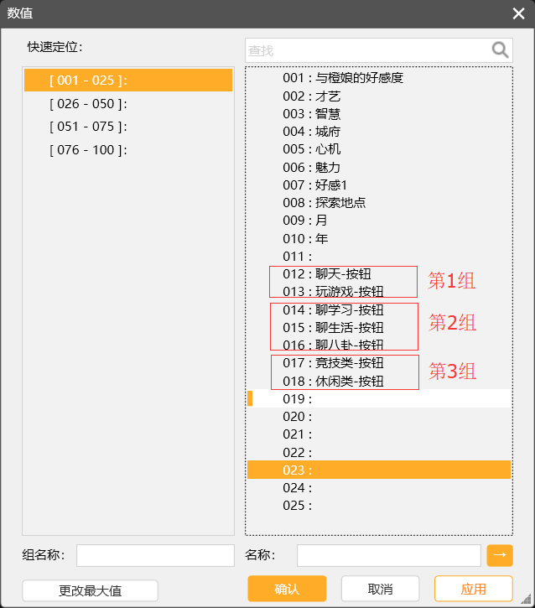The width and height of the screenshot is (535, 608).
Task: Click the 确认 confirm button
Action: tap(287, 590)
